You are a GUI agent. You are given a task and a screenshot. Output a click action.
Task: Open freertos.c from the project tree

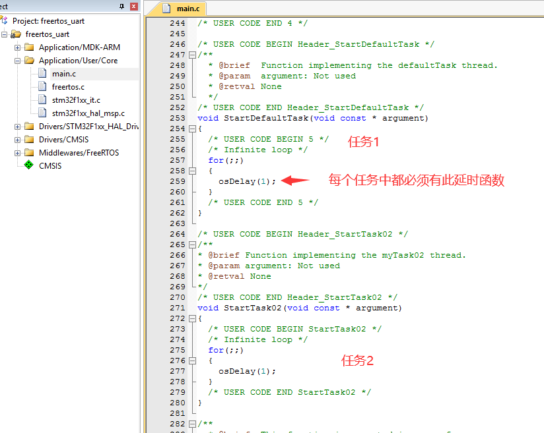pyautogui.click(x=68, y=87)
